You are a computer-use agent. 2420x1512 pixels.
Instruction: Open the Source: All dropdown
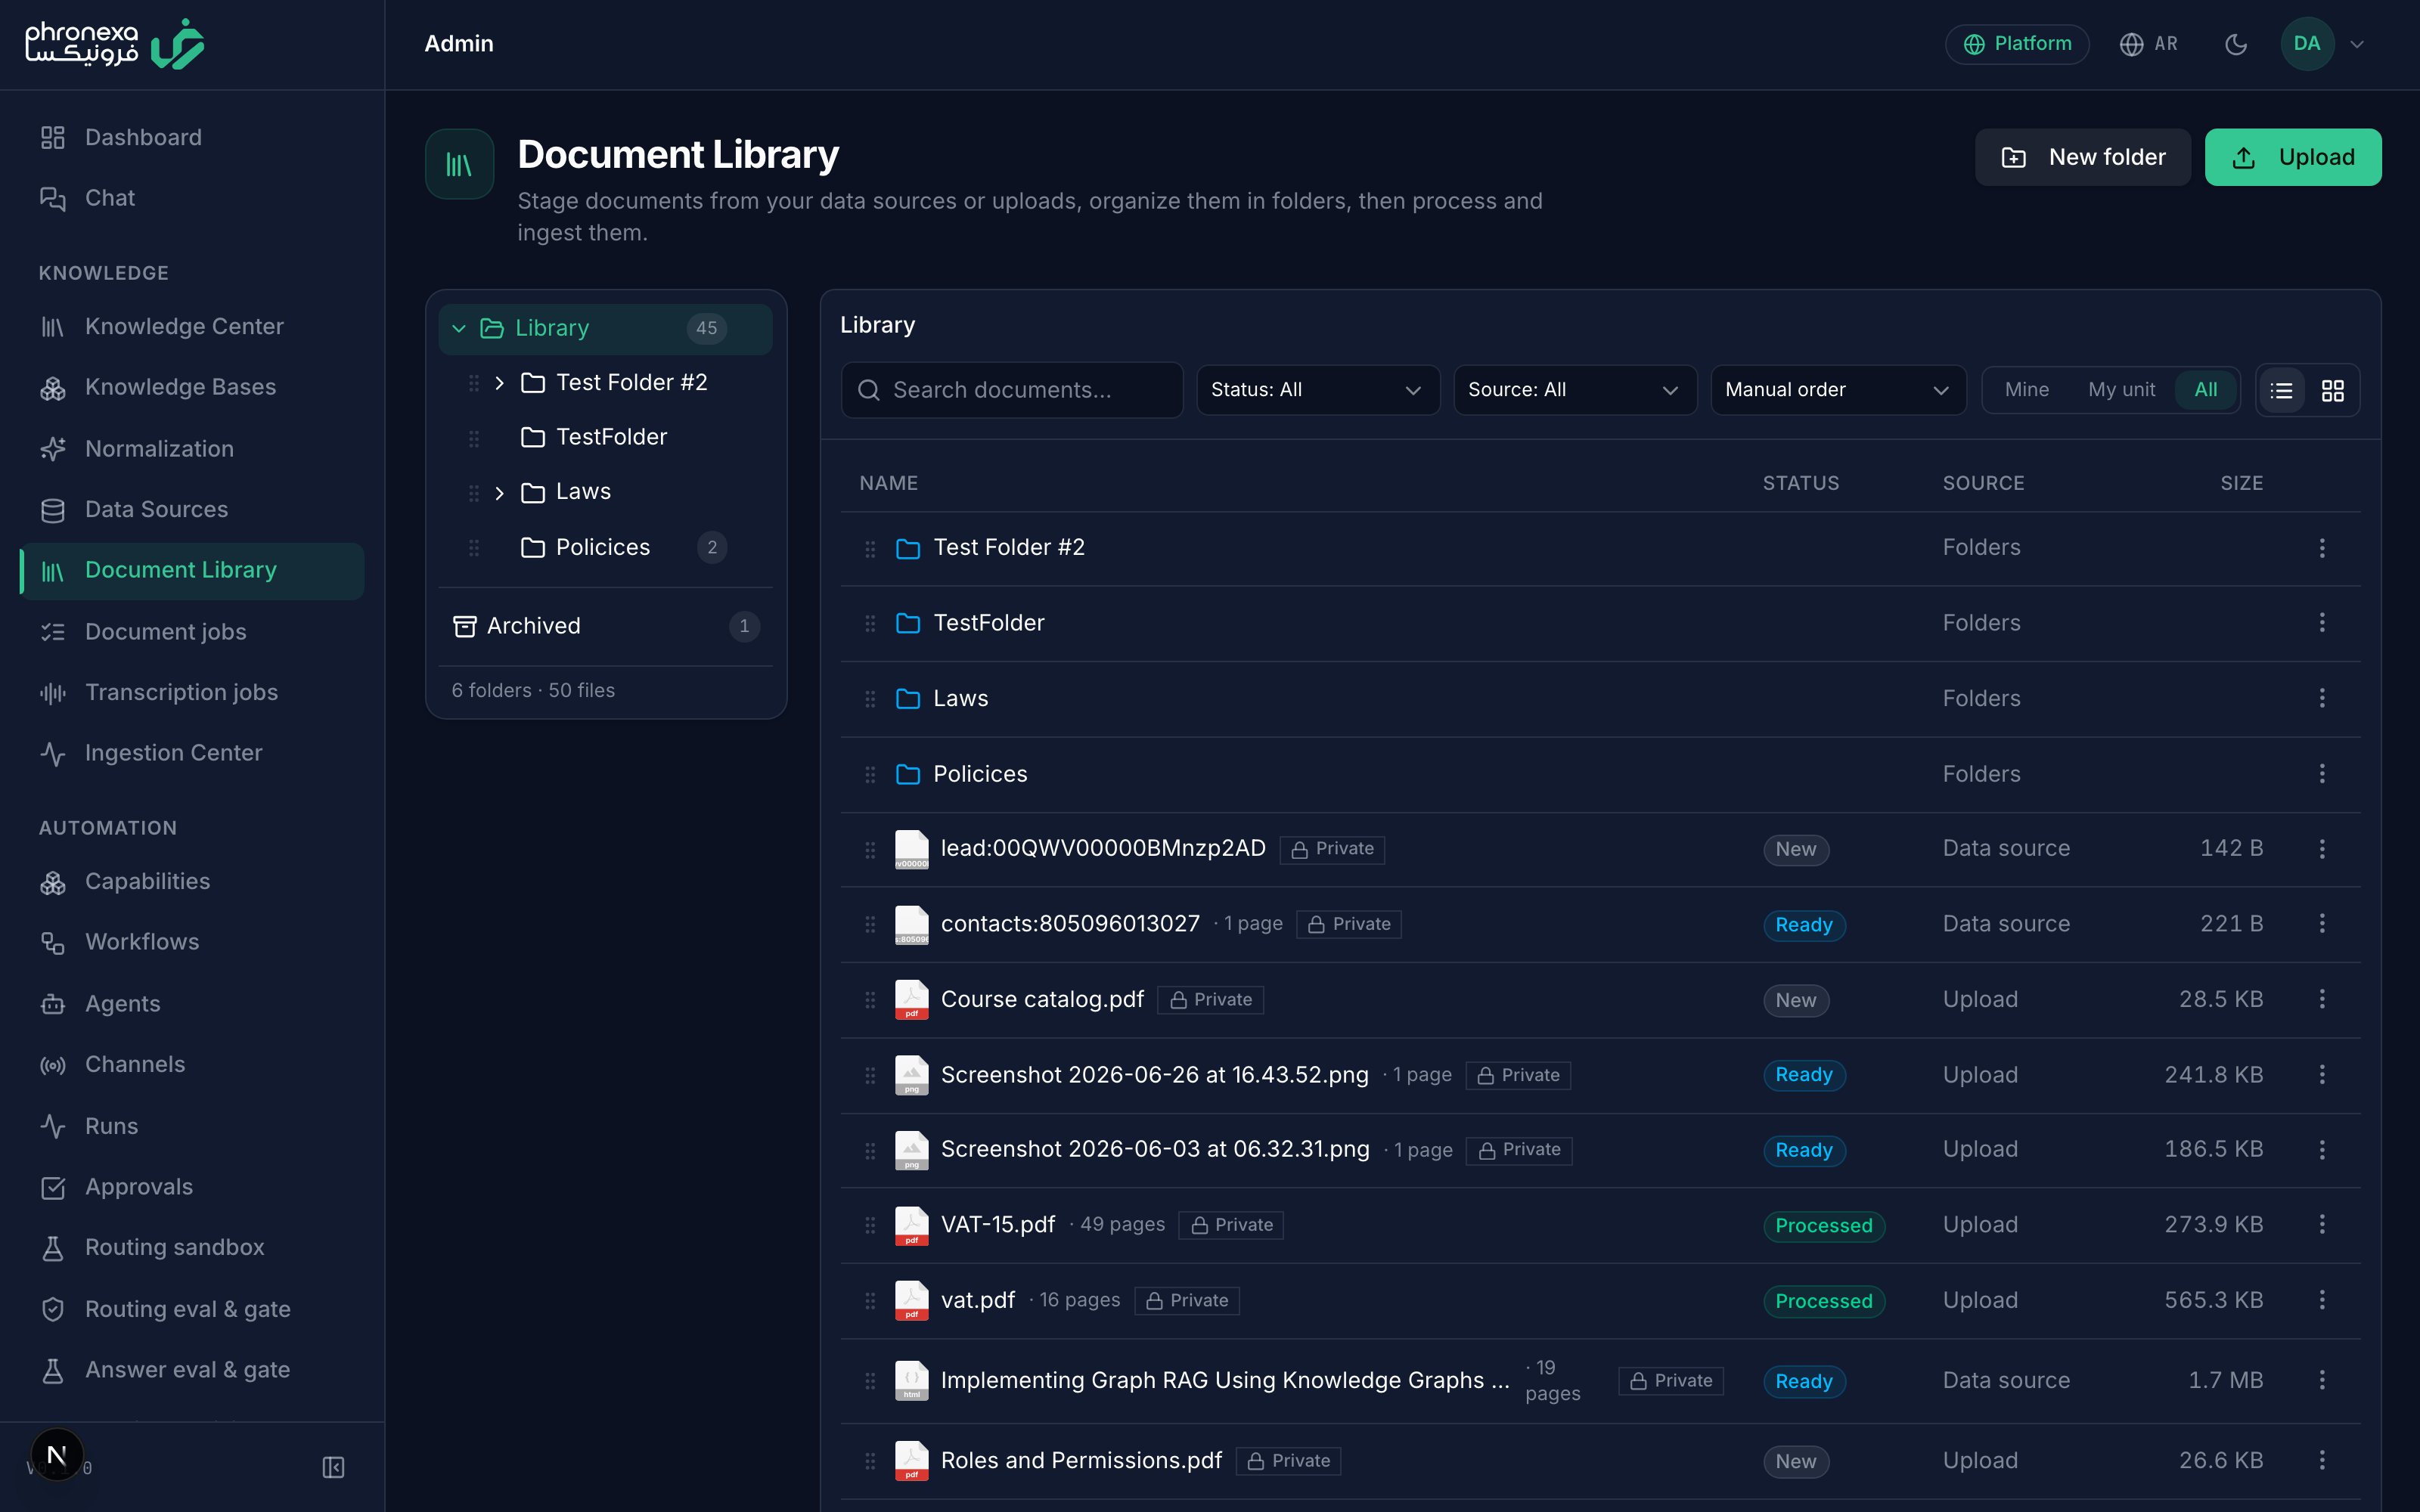tap(1575, 390)
